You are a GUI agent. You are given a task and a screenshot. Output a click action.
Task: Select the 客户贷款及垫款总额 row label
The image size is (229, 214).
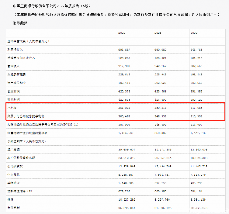[x=21, y=158]
